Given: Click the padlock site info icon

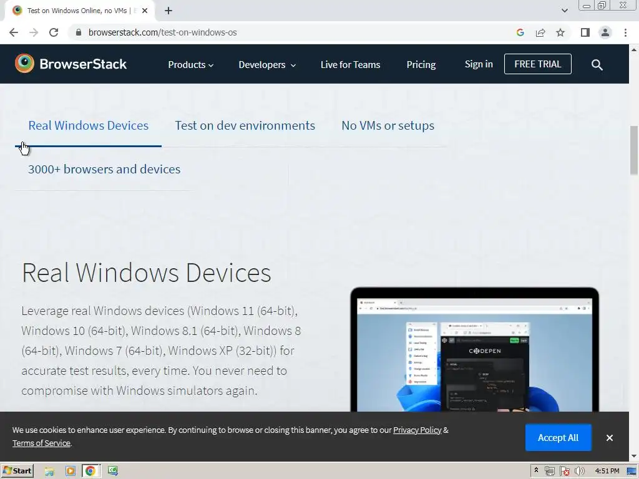Looking at the screenshot, I should coord(79,32).
